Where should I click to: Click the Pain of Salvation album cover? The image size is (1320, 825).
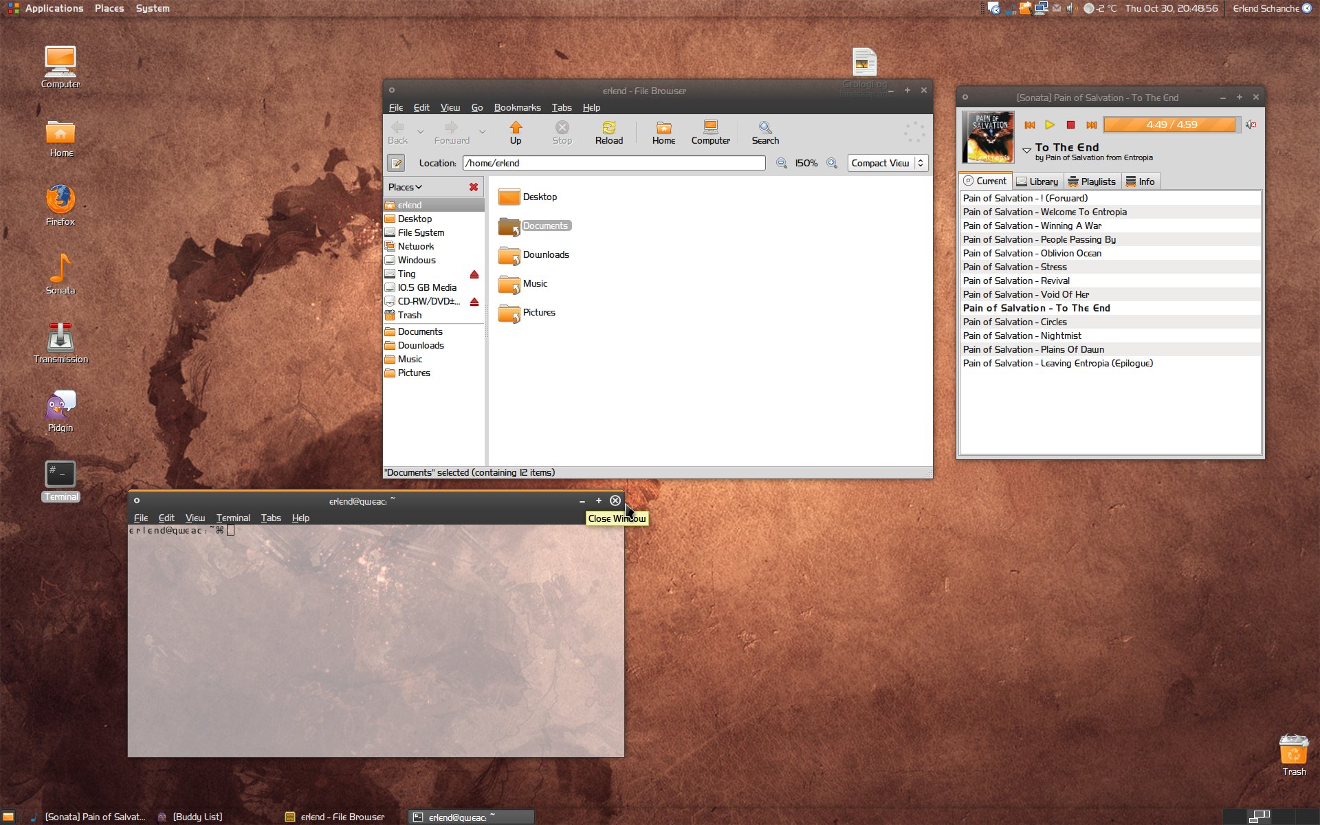pos(988,137)
